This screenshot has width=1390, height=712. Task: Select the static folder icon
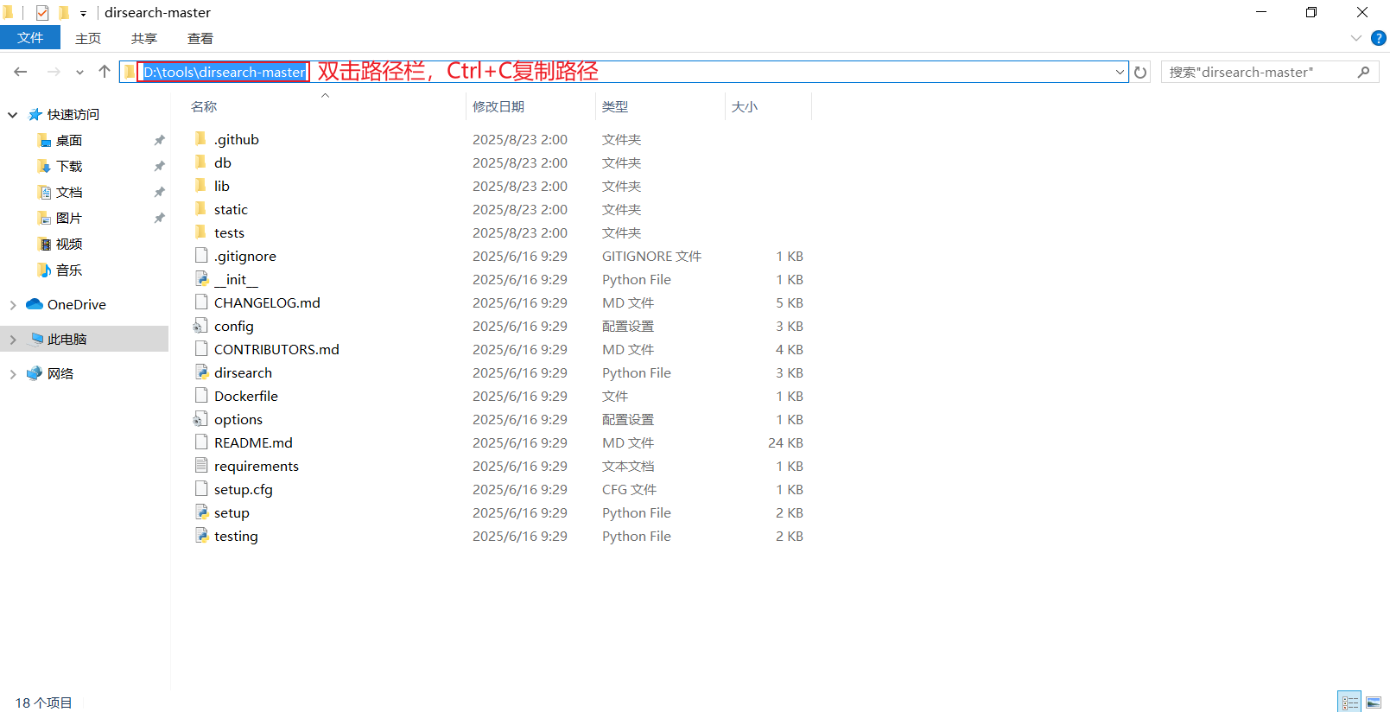pyautogui.click(x=201, y=209)
